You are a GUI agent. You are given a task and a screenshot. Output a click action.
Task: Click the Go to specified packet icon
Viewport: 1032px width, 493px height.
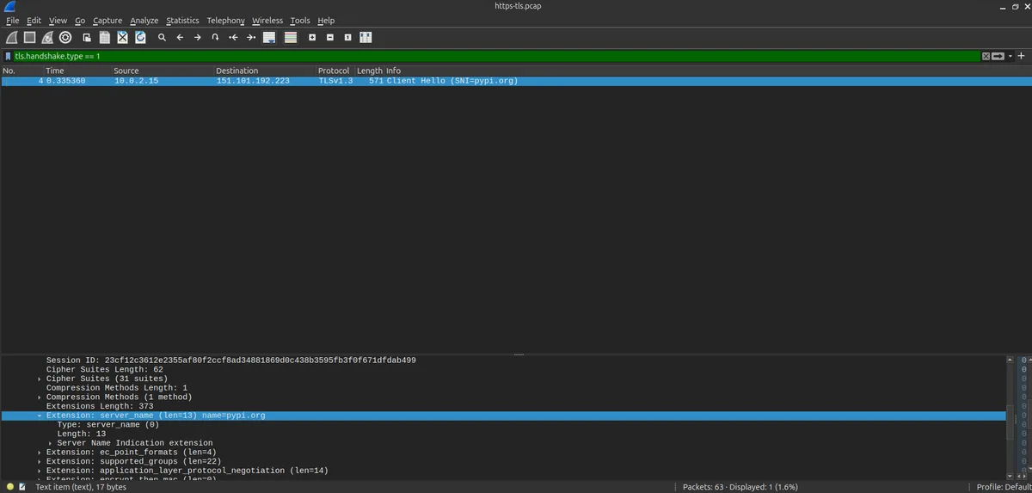click(x=215, y=37)
